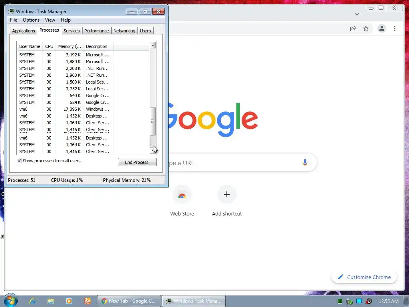
Task: Click the process list scroll up arrow
Action: point(153,45)
